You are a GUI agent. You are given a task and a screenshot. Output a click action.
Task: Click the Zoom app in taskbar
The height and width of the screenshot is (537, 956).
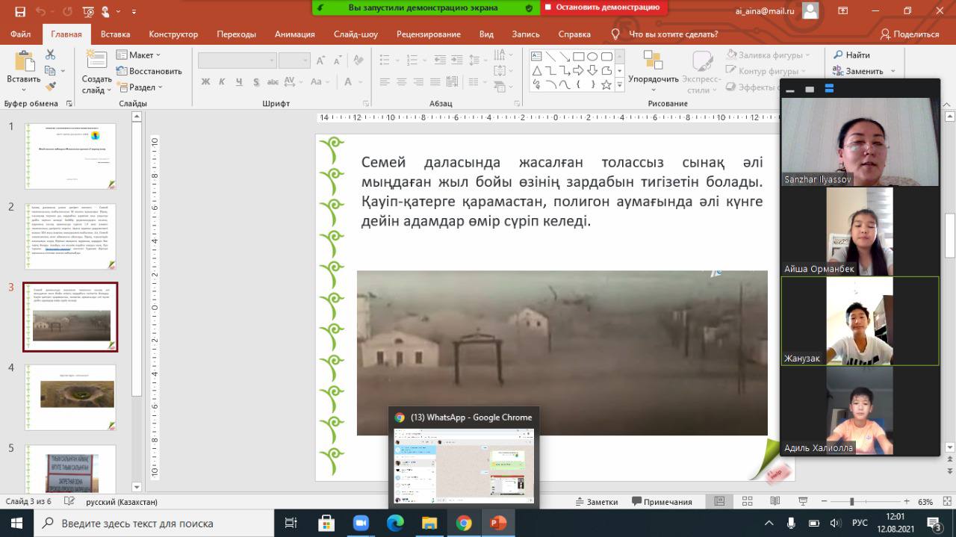pos(361,523)
